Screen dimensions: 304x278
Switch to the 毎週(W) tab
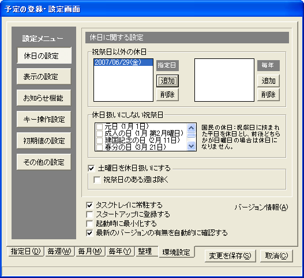click(x=59, y=251)
